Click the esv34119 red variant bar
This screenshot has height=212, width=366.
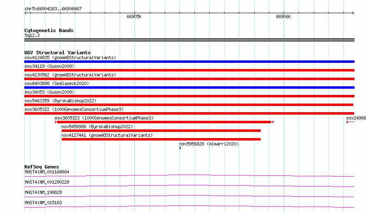(x=189, y=70)
